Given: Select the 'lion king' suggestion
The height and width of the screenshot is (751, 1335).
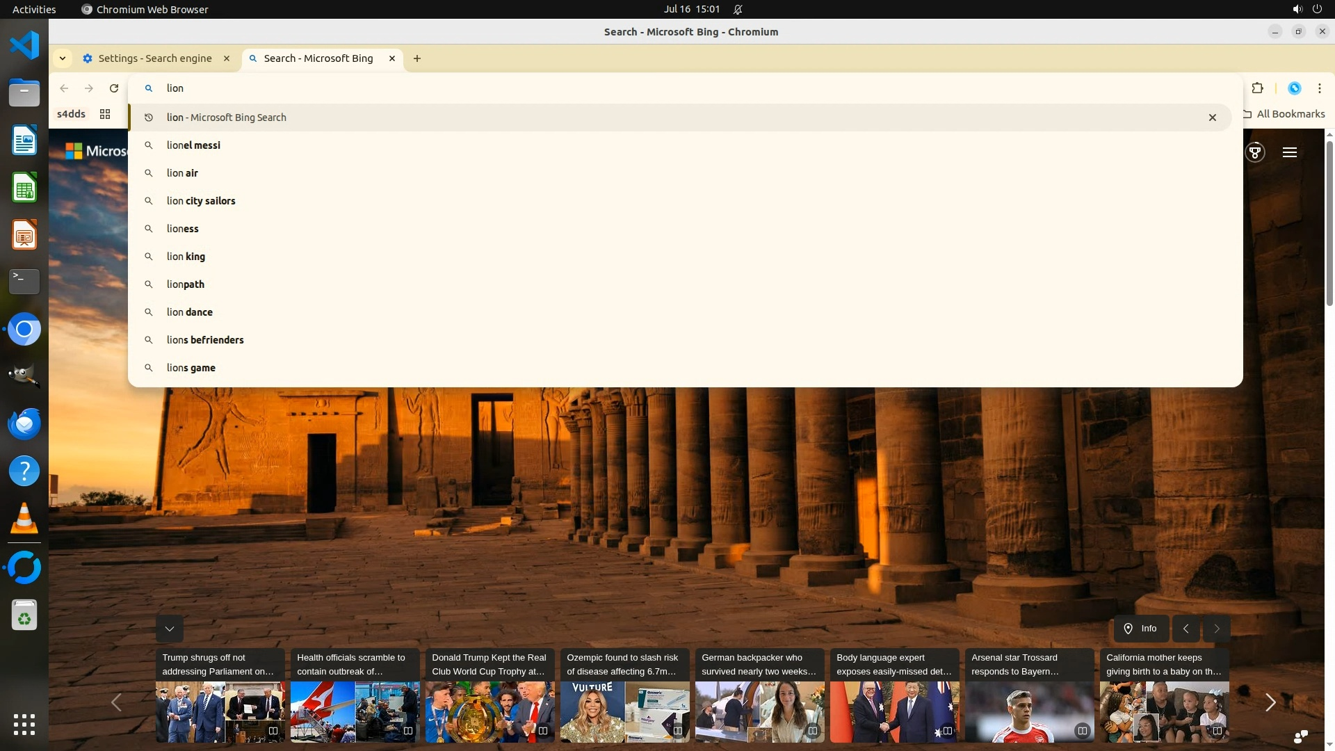Looking at the screenshot, I should (x=186, y=257).
